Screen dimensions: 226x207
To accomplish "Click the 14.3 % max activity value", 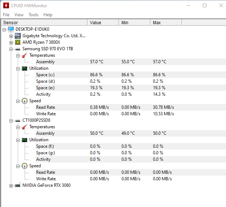I will (x=159, y=94).
